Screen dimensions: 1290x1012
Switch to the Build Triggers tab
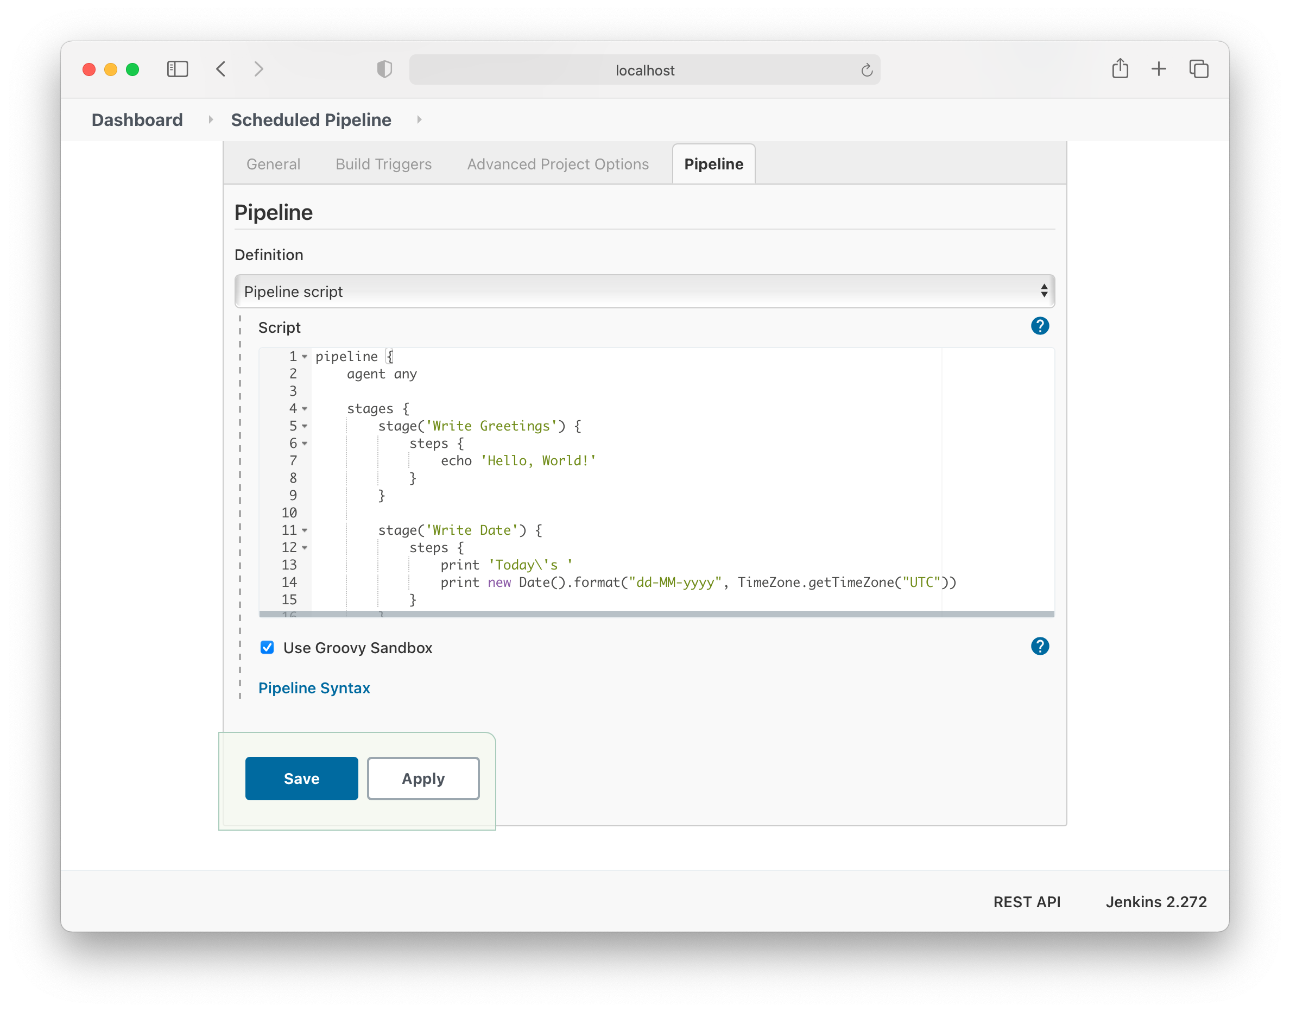point(383,164)
